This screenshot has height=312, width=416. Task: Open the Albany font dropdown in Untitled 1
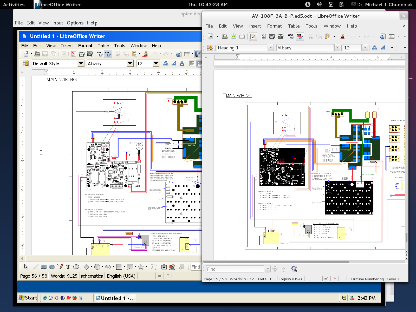tap(130, 63)
